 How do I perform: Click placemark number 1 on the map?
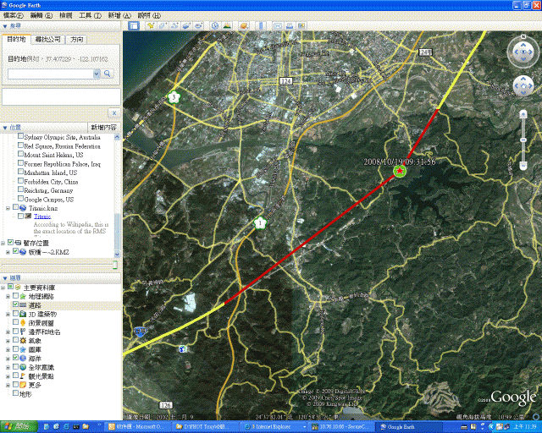260,223
